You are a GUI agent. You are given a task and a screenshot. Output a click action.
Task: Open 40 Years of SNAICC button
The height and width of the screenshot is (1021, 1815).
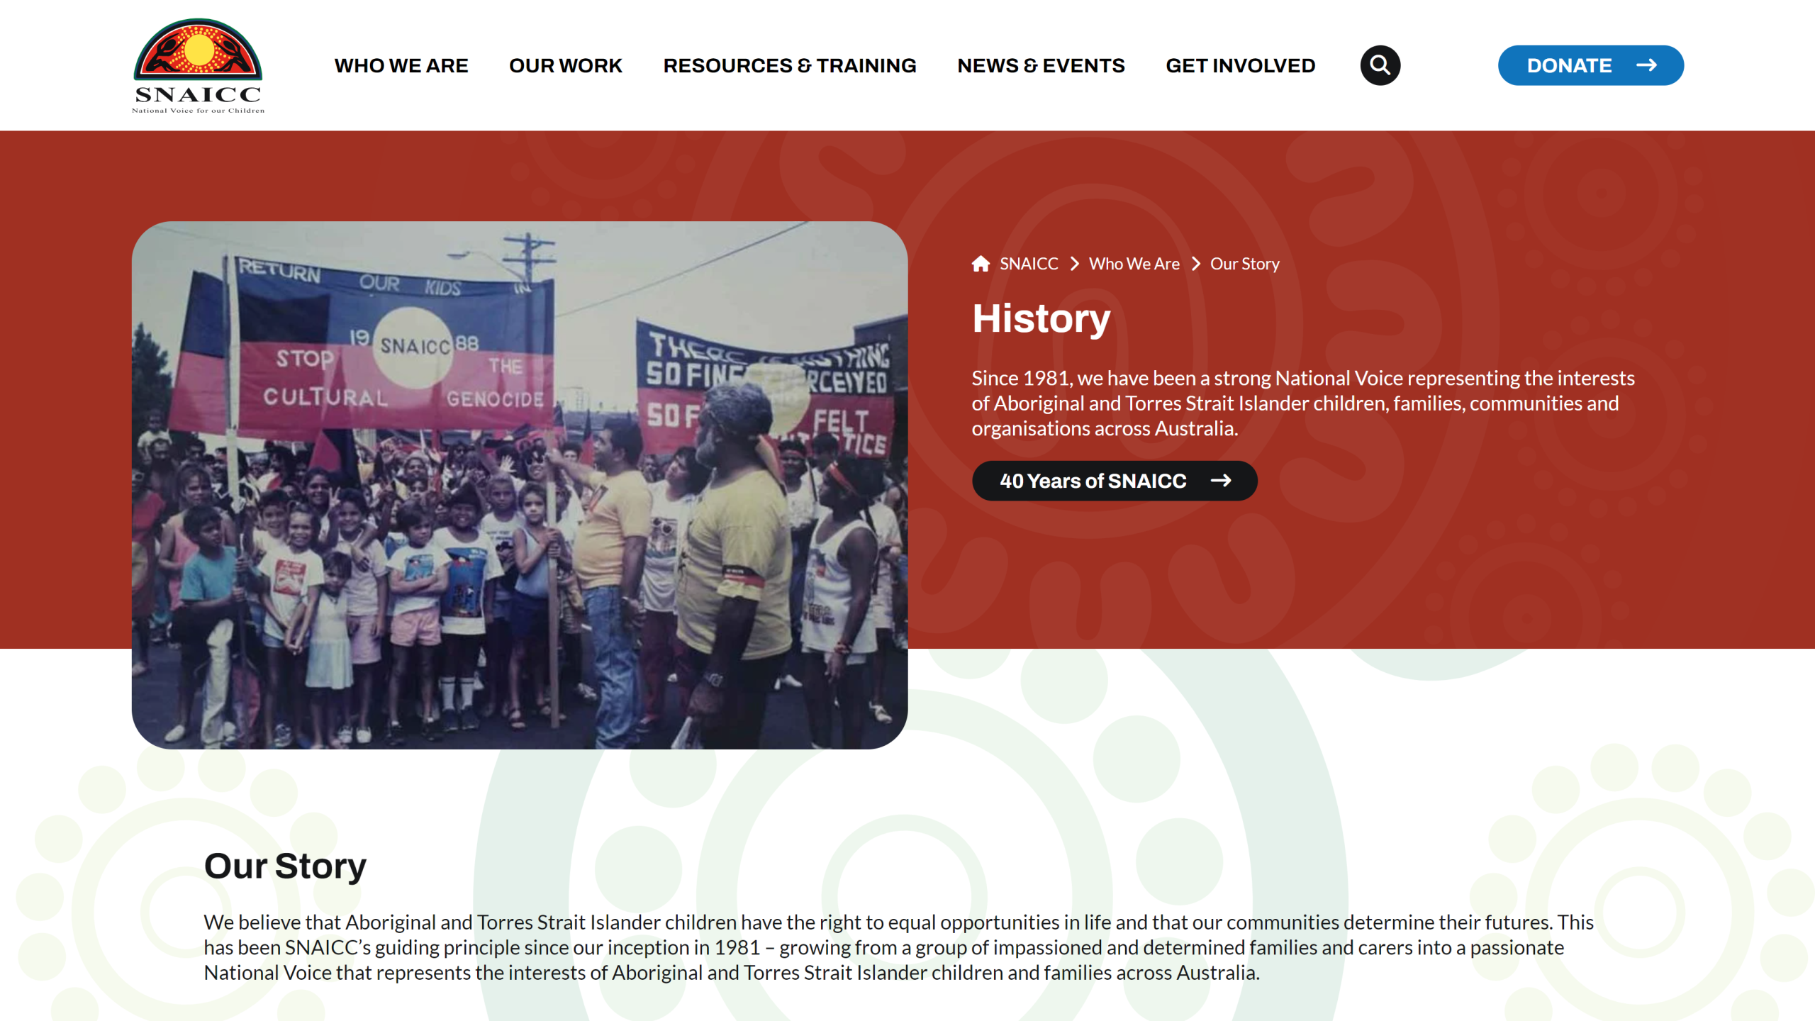click(1115, 481)
